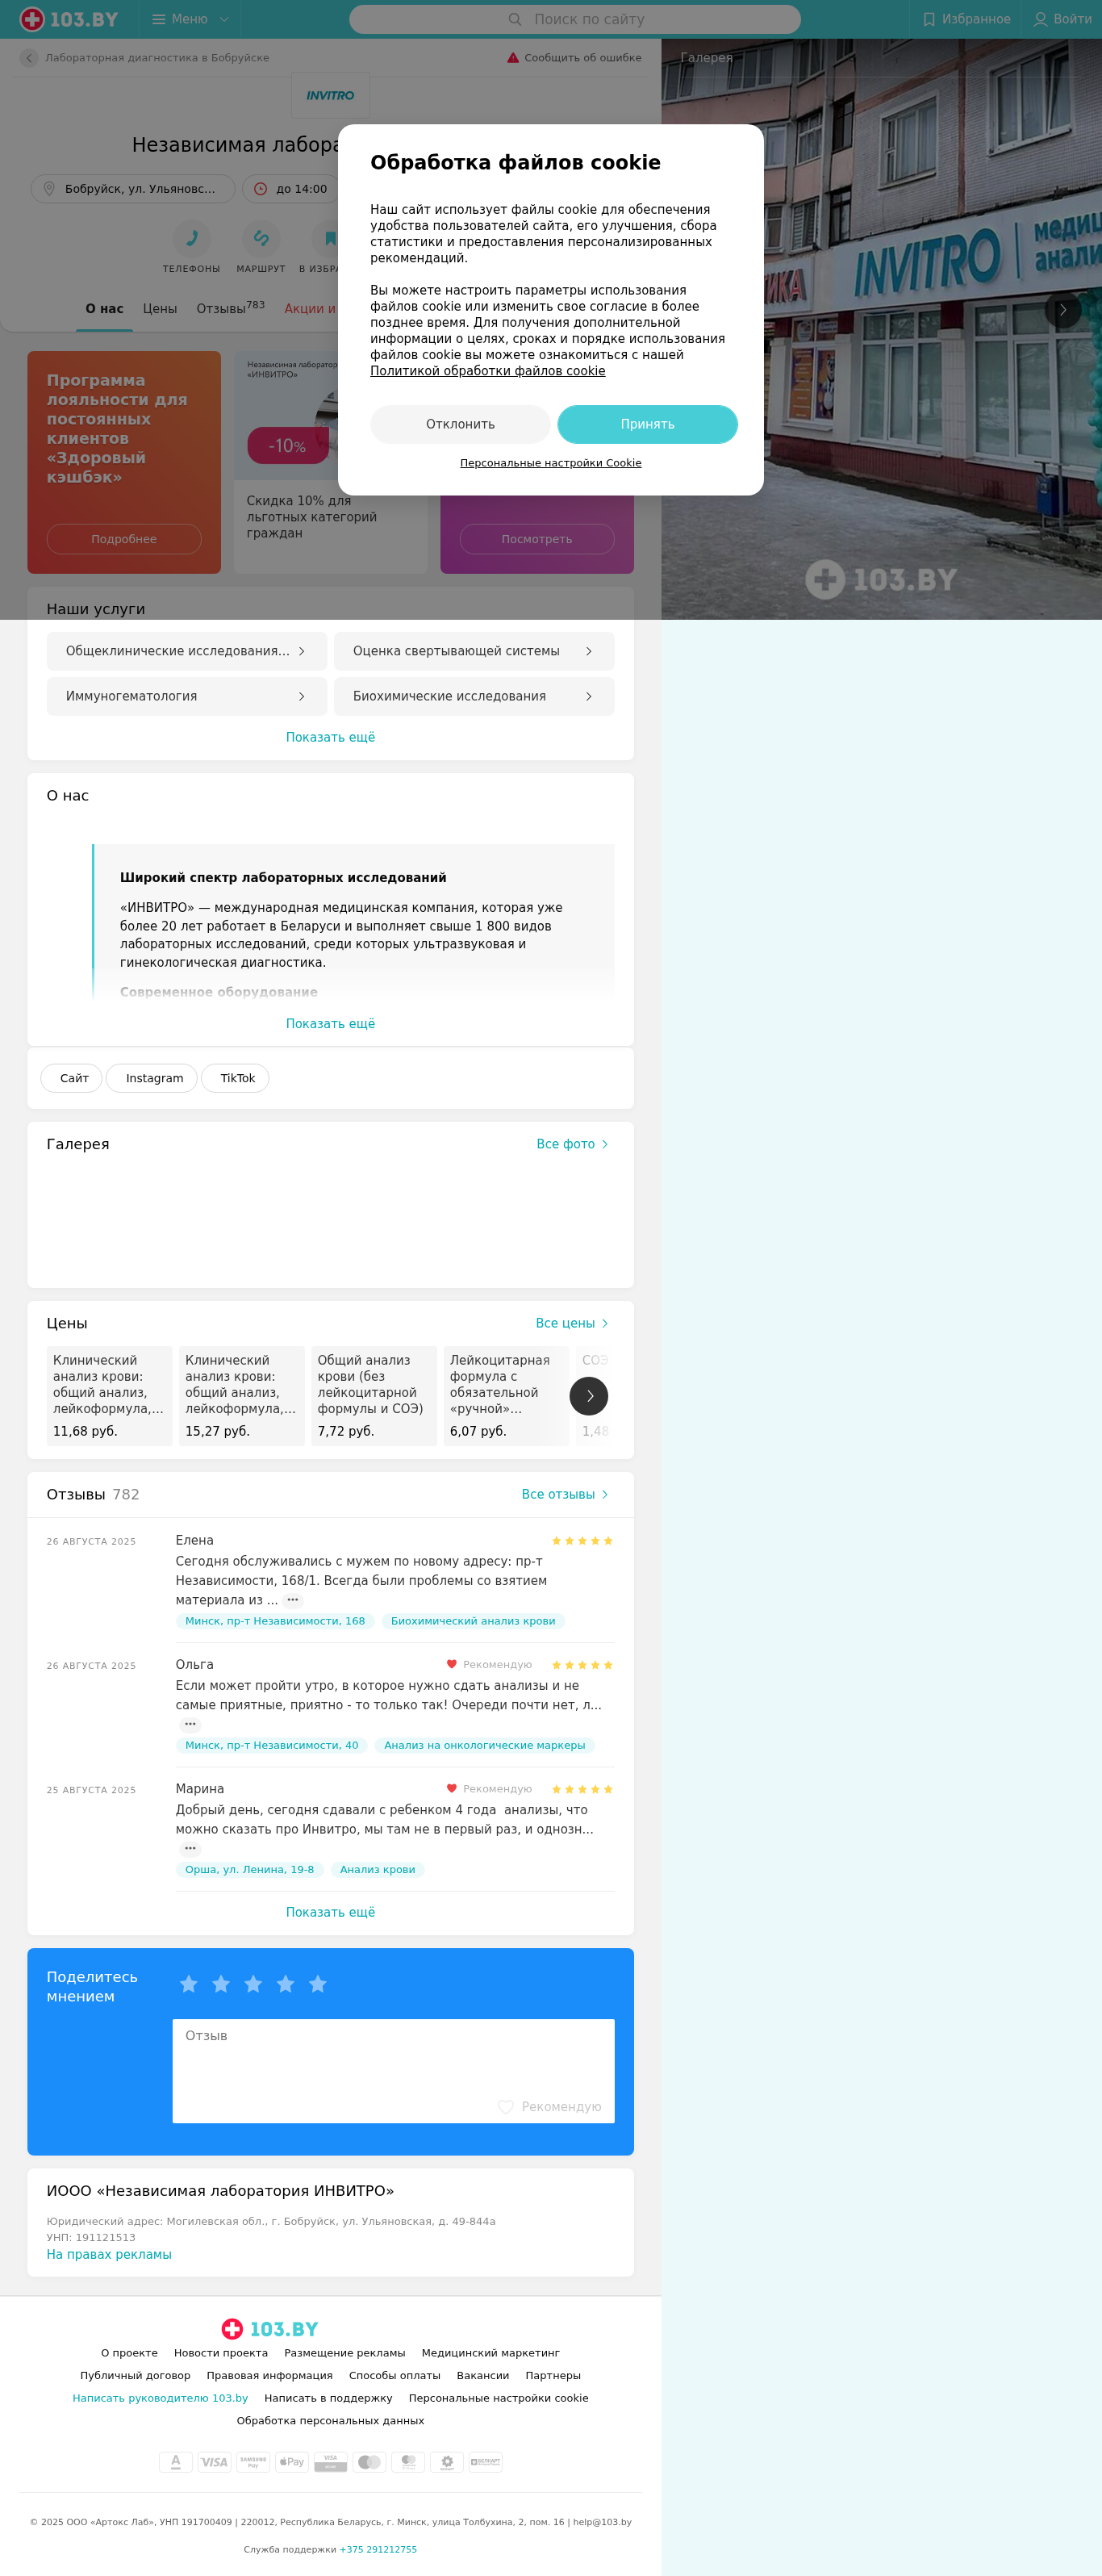Accept cookies with Принять button
Viewport: 1102px width, 2576px height.
coord(647,424)
